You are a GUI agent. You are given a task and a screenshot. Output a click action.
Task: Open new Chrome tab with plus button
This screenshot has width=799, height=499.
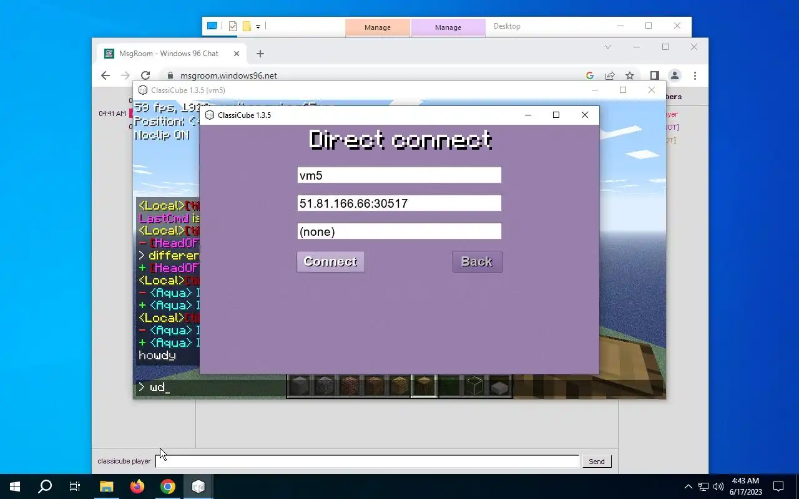pos(260,54)
